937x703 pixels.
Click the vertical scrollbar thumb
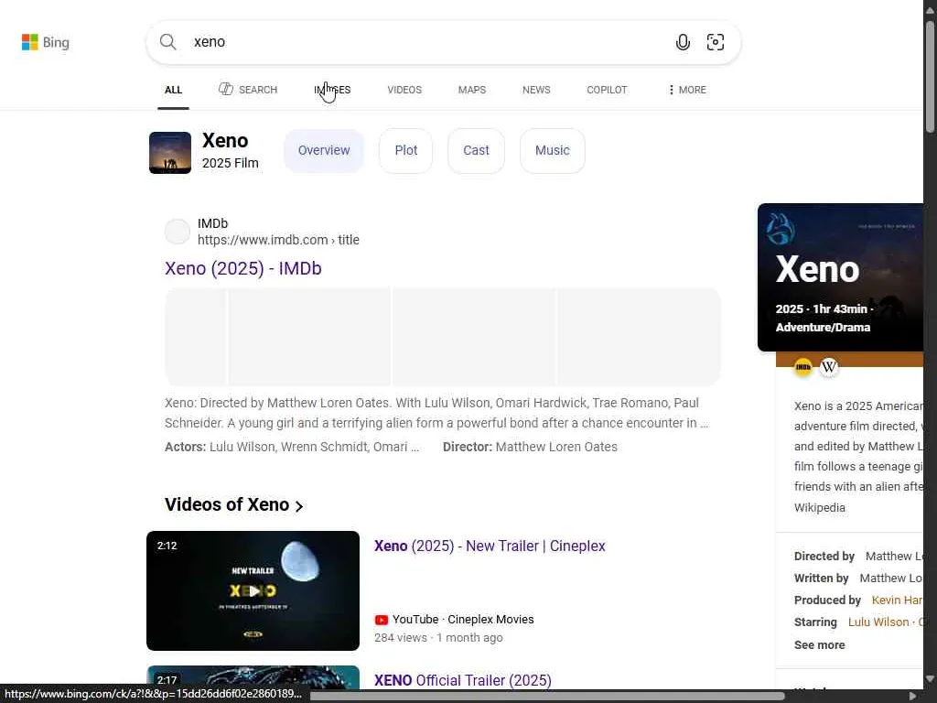pyautogui.click(x=930, y=77)
